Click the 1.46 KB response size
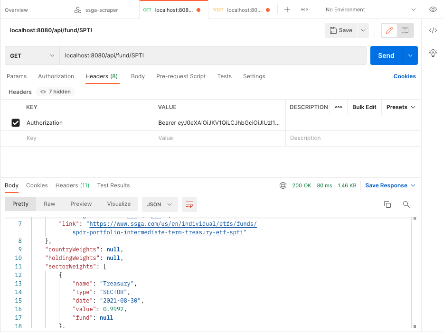This screenshot has height=332, width=443. pyautogui.click(x=347, y=185)
